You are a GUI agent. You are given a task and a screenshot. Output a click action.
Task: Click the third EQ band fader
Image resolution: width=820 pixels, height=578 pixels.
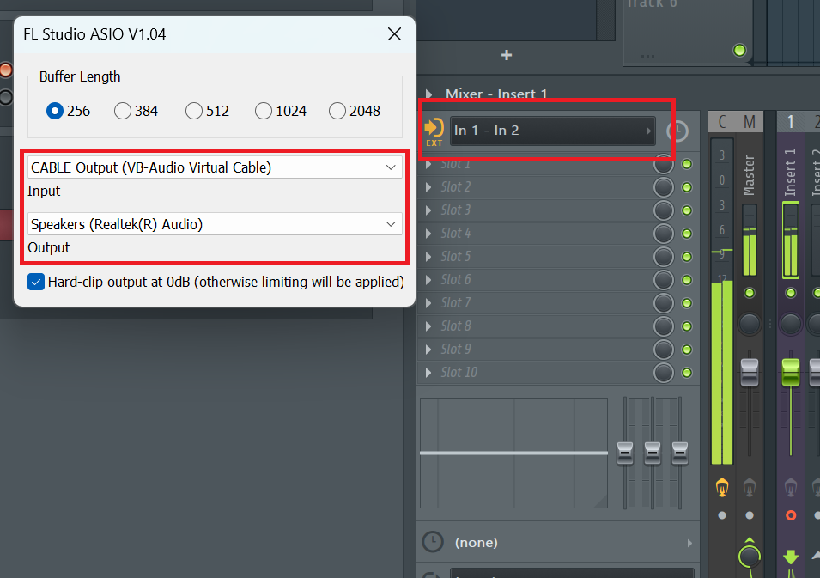tap(680, 453)
